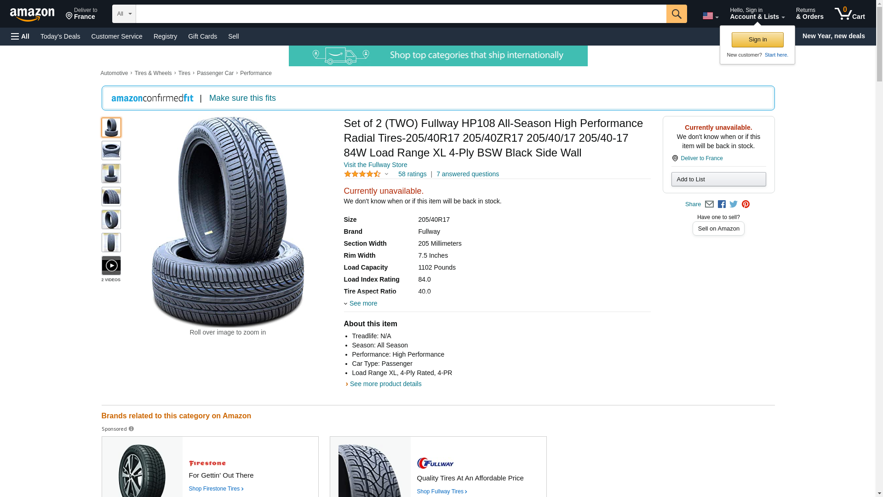Select the second tire thumbnail image
The width and height of the screenshot is (883, 497).
(111, 150)
